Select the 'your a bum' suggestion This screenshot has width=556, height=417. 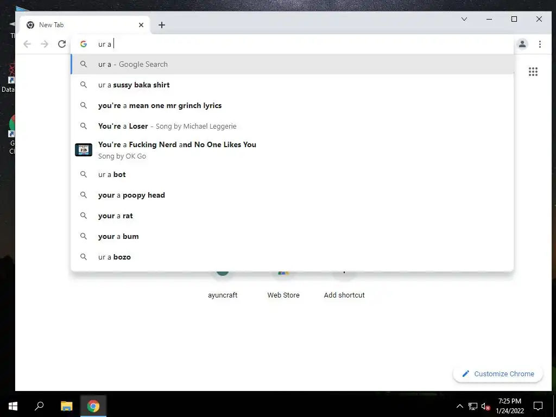point(292,236)
